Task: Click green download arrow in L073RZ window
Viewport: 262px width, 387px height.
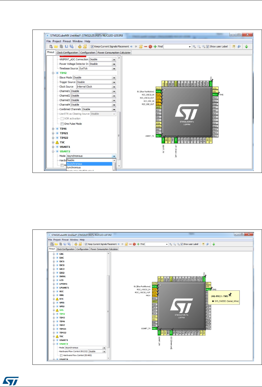Action: (x=214, y=244)
